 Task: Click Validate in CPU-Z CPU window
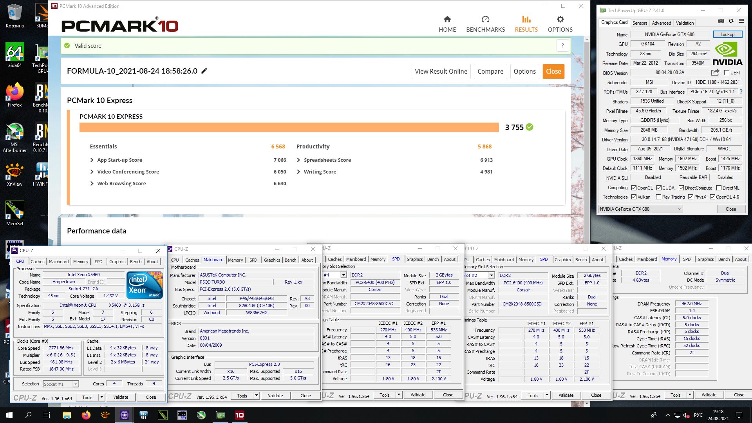pos(121,397)
